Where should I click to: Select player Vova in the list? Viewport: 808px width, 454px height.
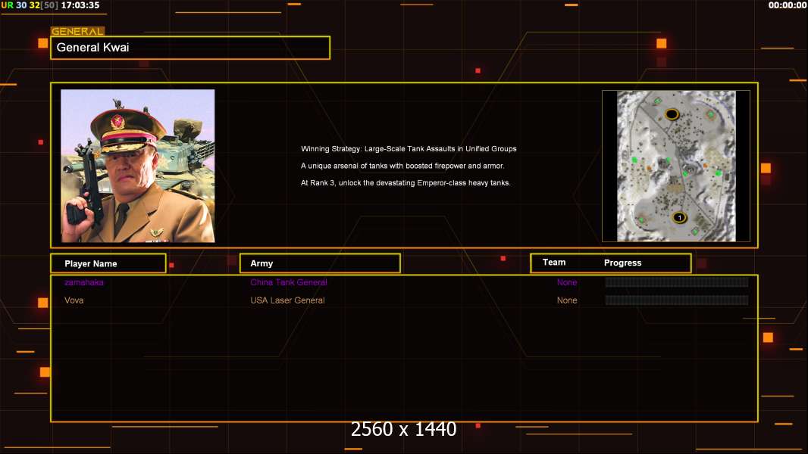74,300
